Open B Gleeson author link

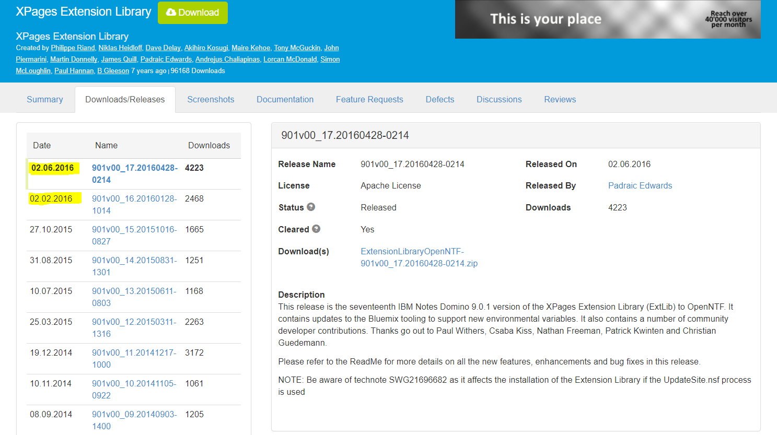click(x=113, y=70)
